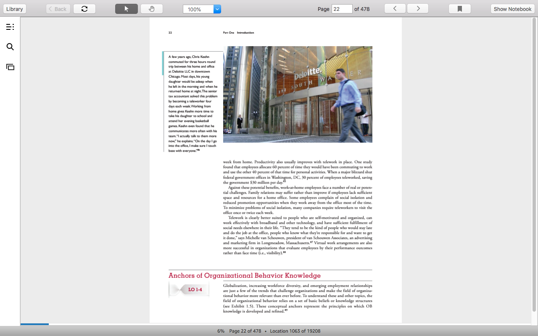Go to the next page
538x336 pixels.
[418, 9]
